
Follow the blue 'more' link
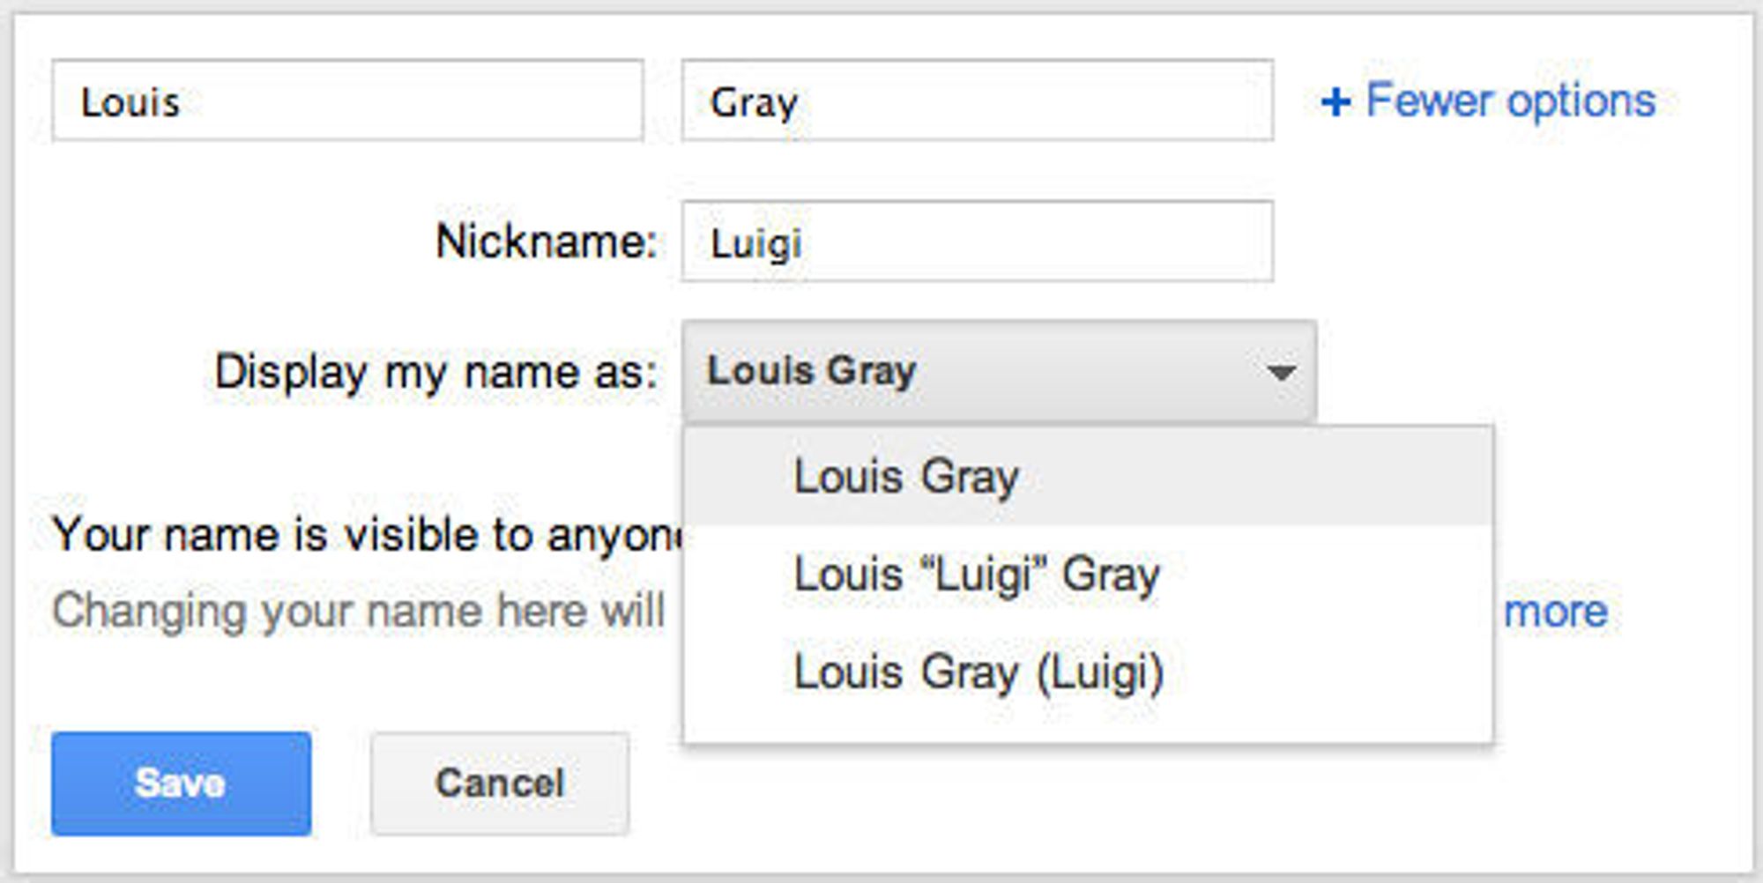pos(1556,612)
